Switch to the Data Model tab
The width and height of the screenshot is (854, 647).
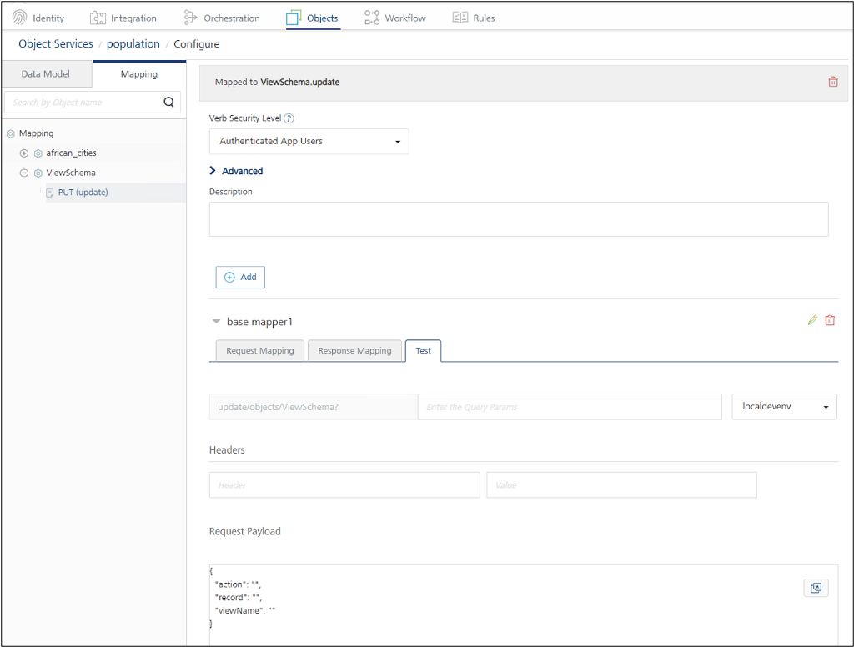46,74
